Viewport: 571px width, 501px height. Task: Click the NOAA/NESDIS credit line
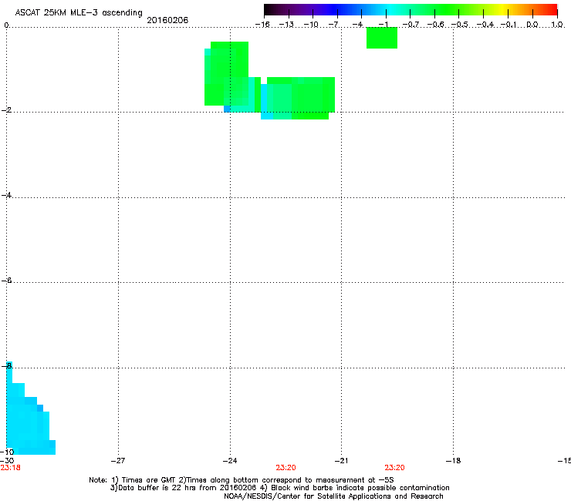coord(333,496)
